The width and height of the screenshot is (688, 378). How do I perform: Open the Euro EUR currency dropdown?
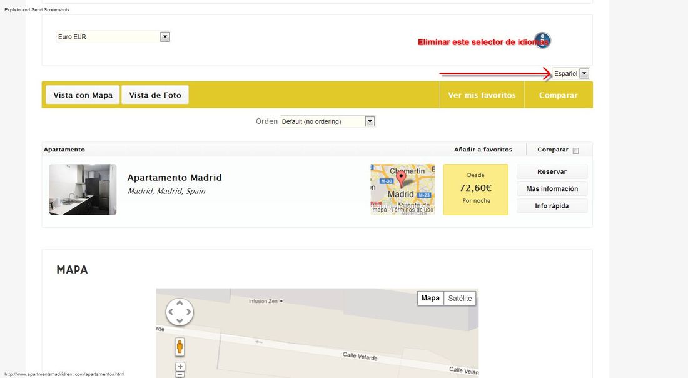(113, 37)
